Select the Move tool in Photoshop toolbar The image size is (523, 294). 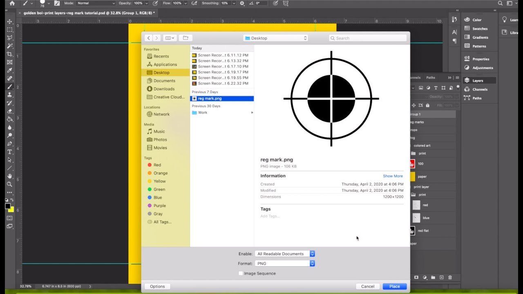pos(10,22)
